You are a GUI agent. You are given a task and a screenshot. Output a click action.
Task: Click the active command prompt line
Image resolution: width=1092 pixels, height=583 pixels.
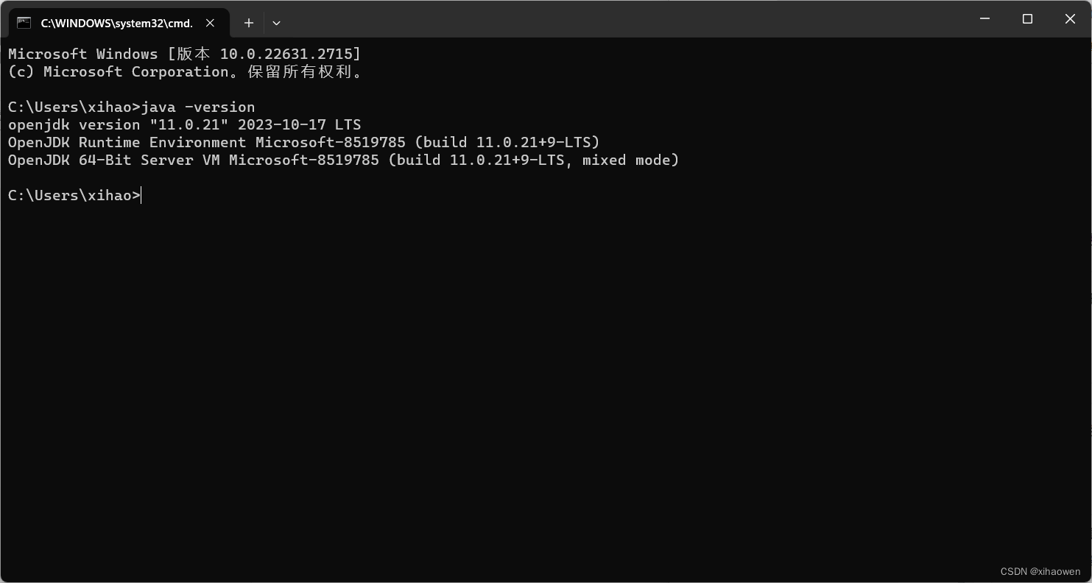click(x=74, y=195)
